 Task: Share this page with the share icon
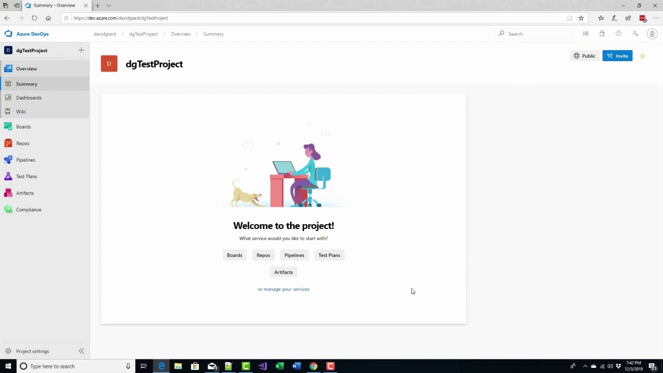(x=628, y=18)
